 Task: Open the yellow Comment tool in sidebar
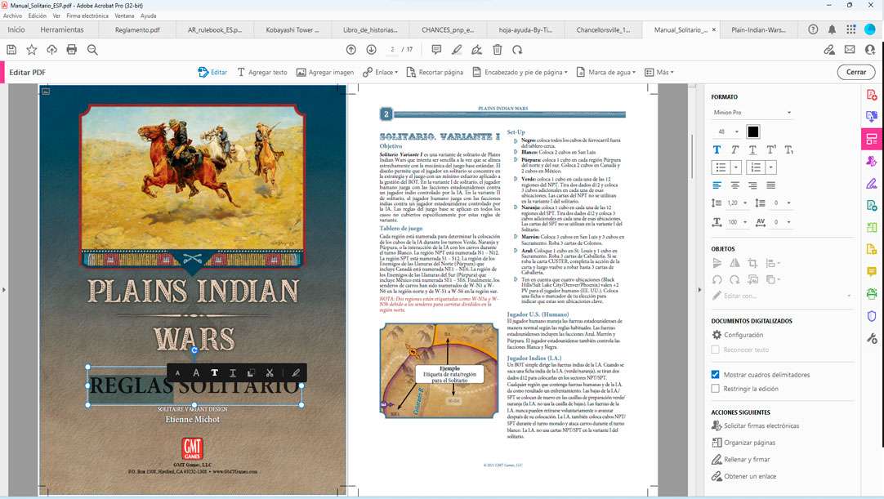(872, 272)
